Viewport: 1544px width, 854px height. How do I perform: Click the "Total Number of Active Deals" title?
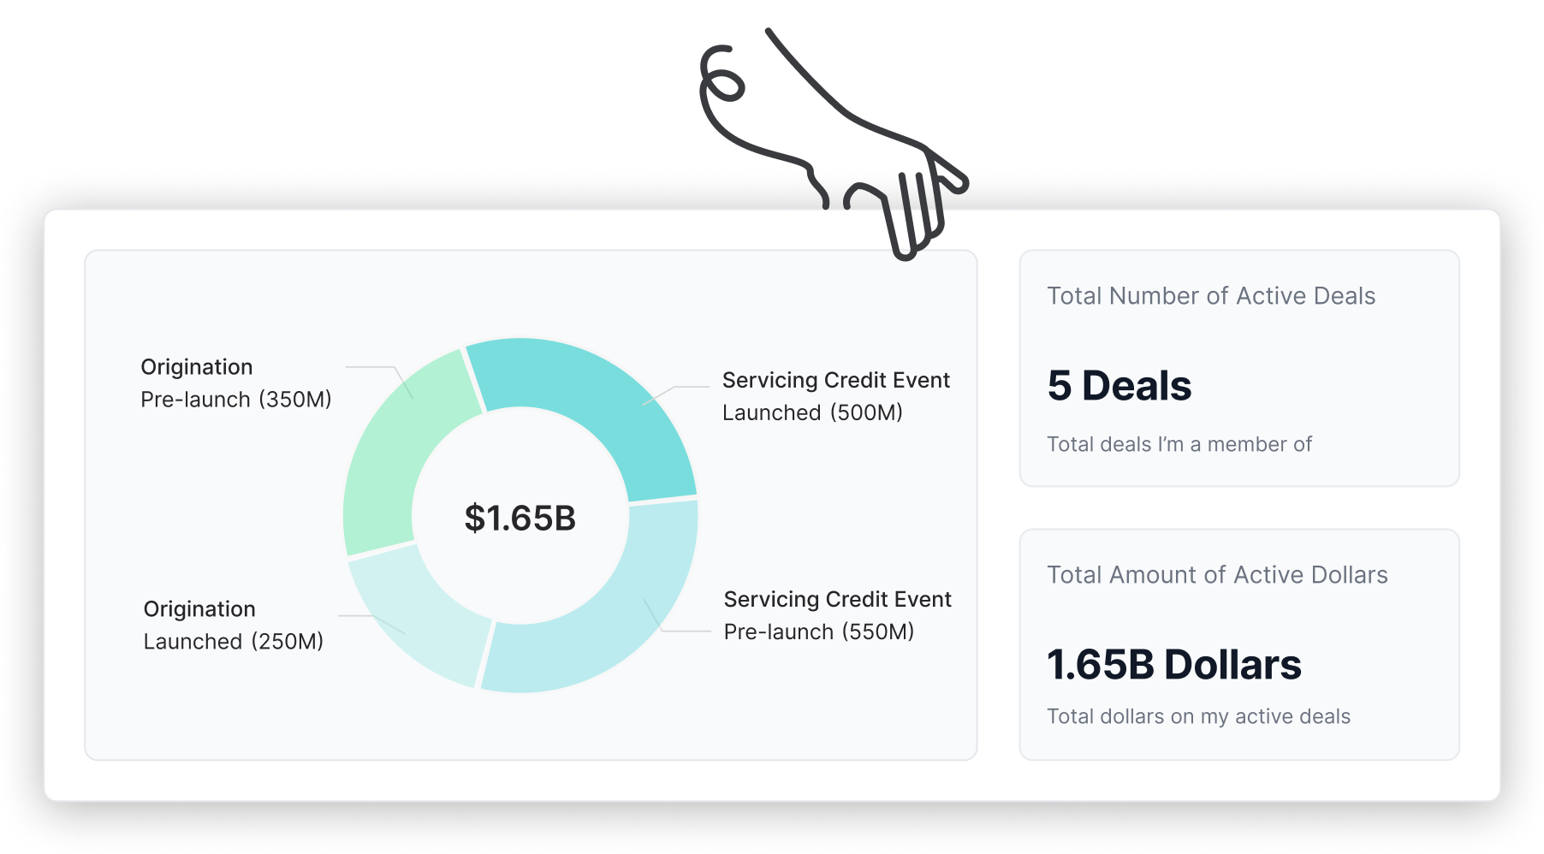(x=1211, y=296)
